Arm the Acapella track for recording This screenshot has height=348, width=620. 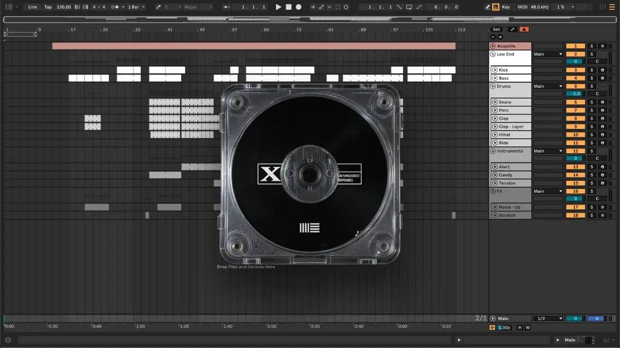pyautogui.click(x=602, y=46)
